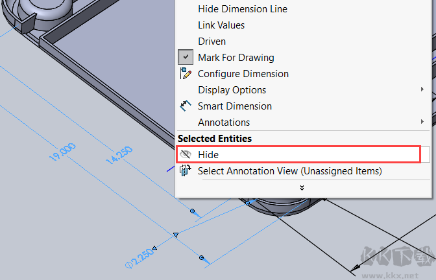The image size is (436, 280).
Task: Expand the menu with double chevron
Action: (x=302, y=187)
